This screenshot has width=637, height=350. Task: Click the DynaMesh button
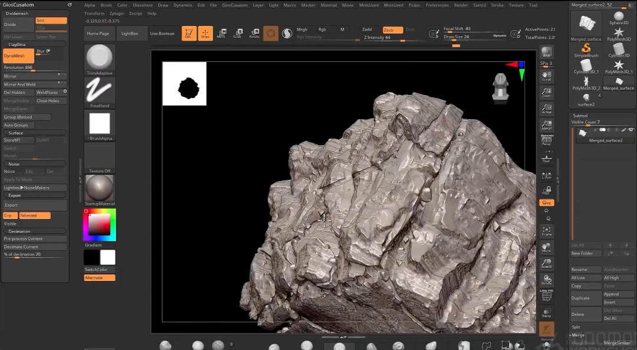click(x=18, y=55)
